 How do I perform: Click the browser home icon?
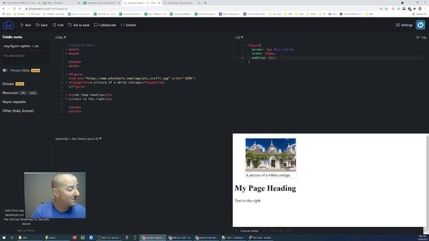coord(19,9)
